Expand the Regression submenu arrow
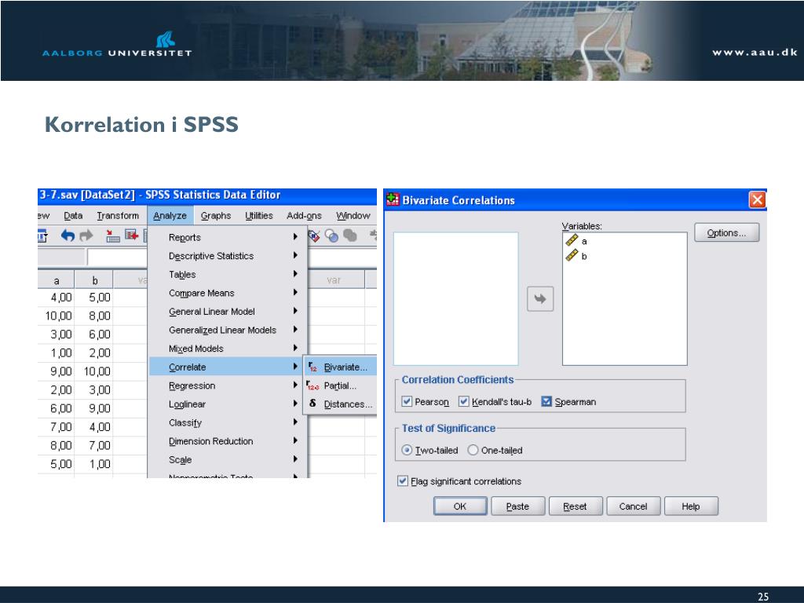The height and width of the screenshot is (603, 804). coord(295,385)
